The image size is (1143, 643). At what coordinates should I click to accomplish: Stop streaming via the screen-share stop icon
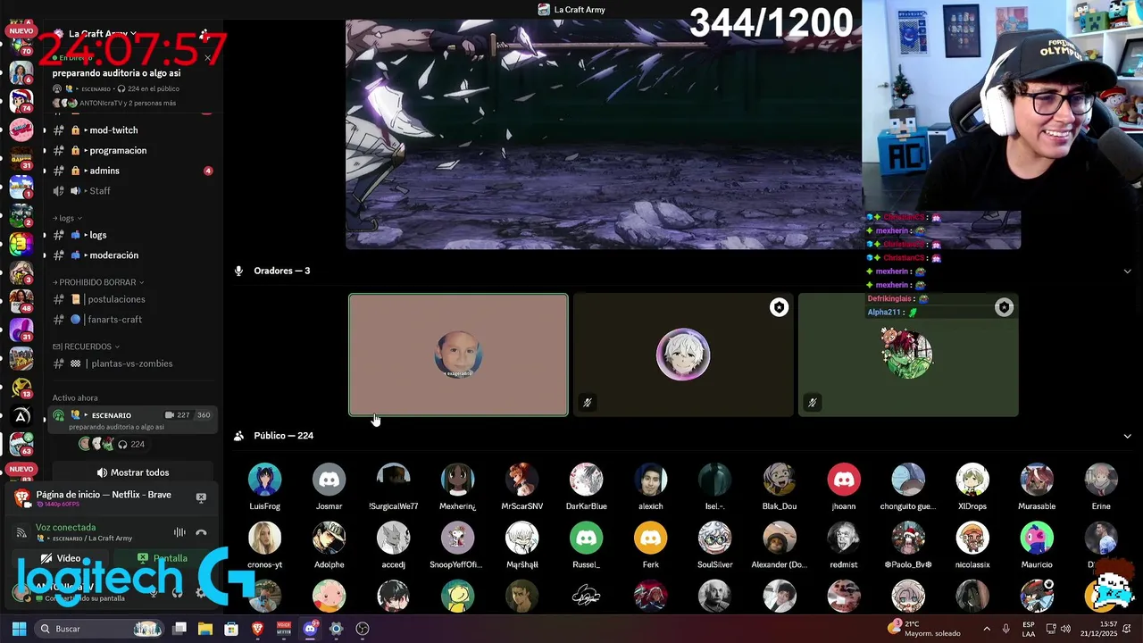click(x=201, y=497)
